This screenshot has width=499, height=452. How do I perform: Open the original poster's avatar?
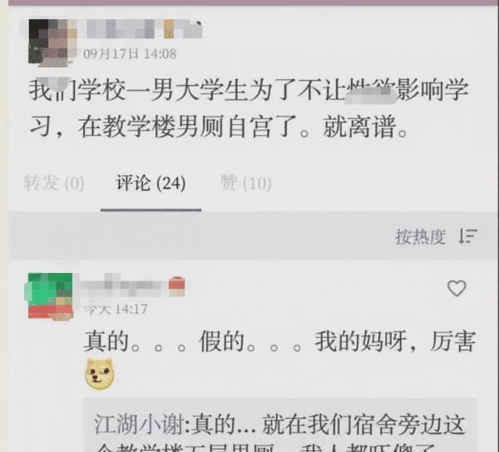pos(52,42)
